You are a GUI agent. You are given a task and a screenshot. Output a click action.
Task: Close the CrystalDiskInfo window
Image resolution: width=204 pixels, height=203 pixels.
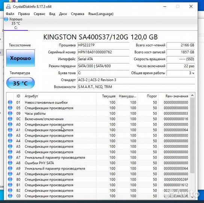tap(191, 6)
